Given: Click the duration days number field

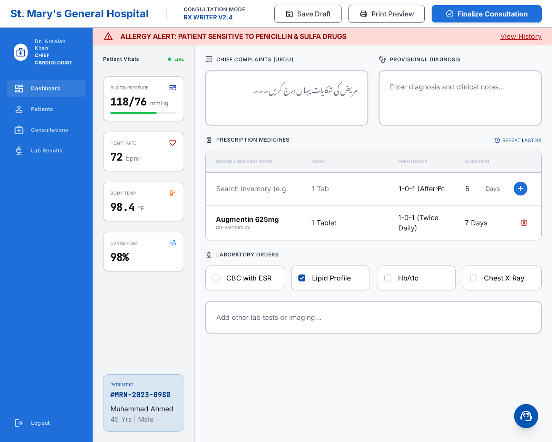Looking at the screenshot, I should pos(472,189).
